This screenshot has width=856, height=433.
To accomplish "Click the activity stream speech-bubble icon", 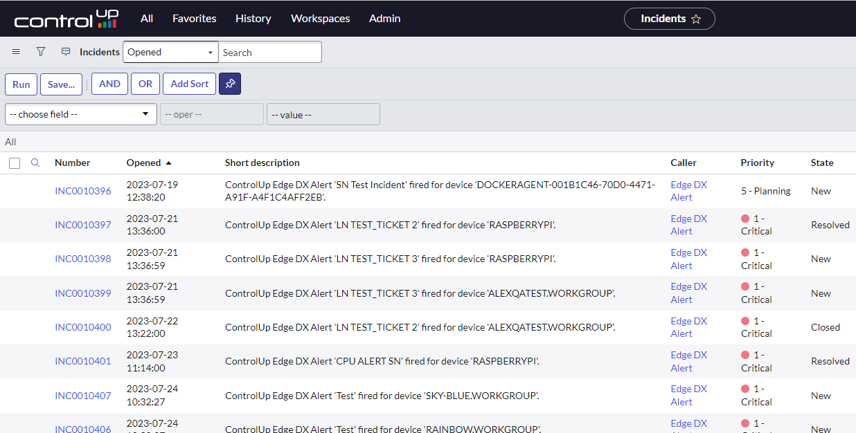I will [x=66, y=52].
